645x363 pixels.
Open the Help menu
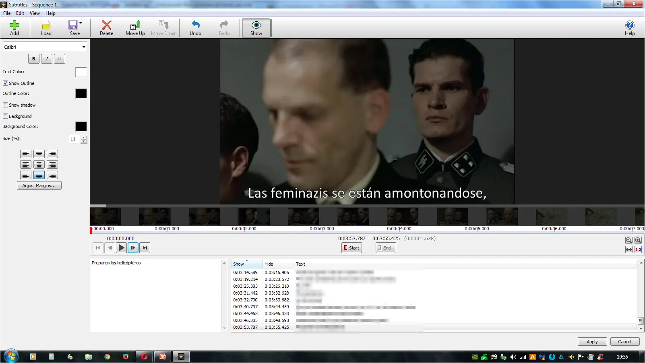click(x=50, y=13)
